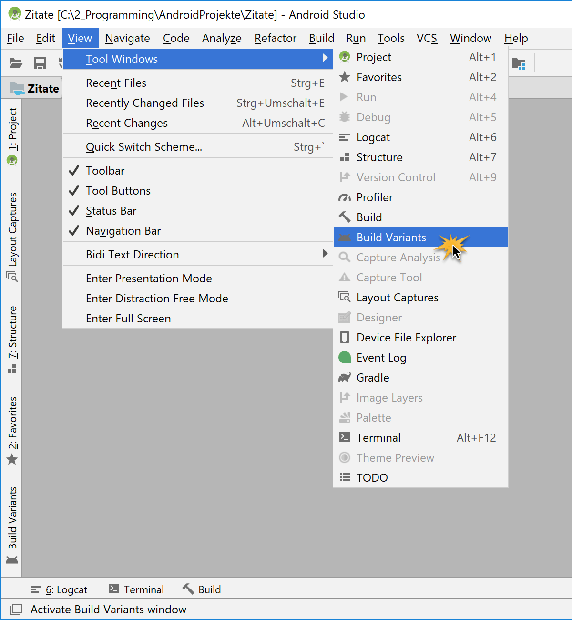572x620 pixels.
Task: Click the Project Structure toolbar icon
Action: (x=519, y=63)
